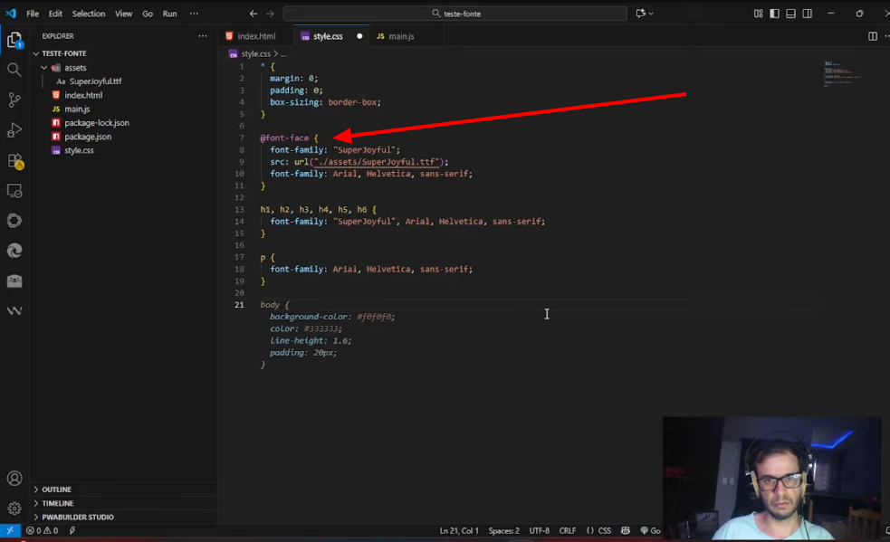Viewport: 890px width, 542px height.
Task: Open the Microsoft Edge Tools icon
Action: [14, 251]
